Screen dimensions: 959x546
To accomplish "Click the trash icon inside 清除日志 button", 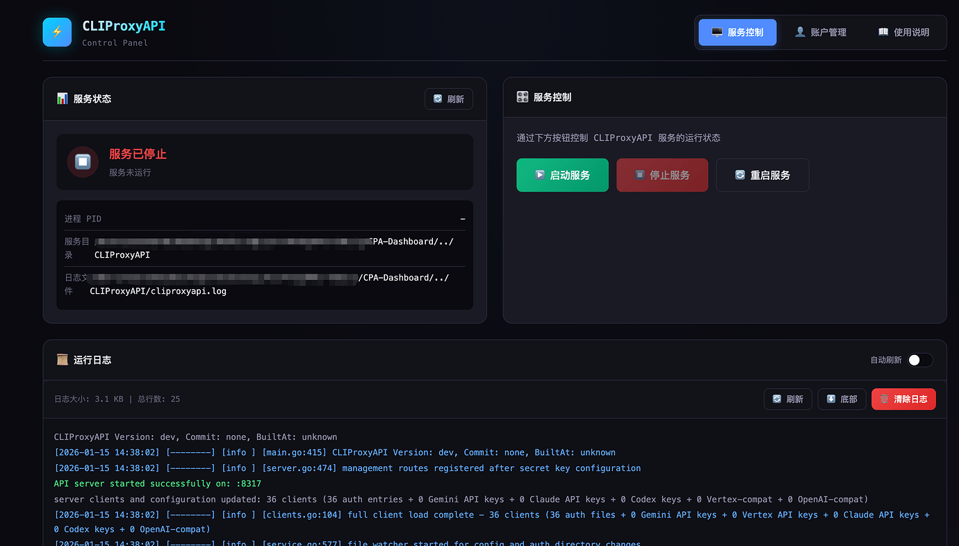I will click(885, 399).
